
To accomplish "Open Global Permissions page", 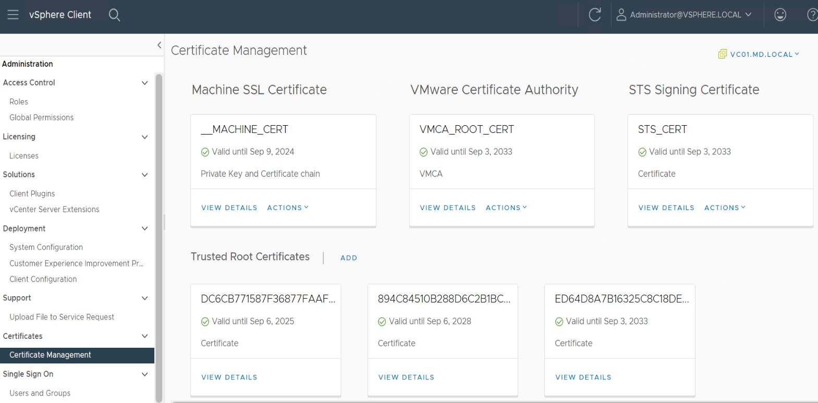I will pos(41,117).
